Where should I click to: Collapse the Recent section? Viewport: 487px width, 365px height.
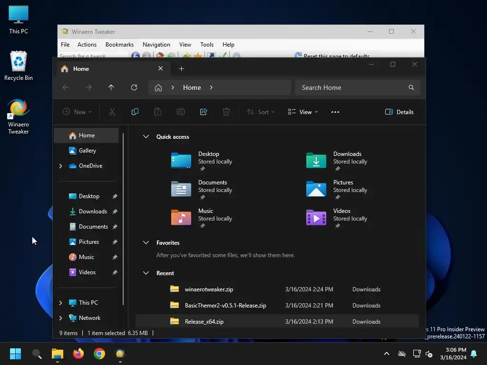(146, 273)
